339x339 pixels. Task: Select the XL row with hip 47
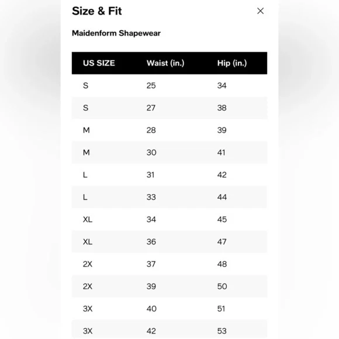click(x=169, y=242)
